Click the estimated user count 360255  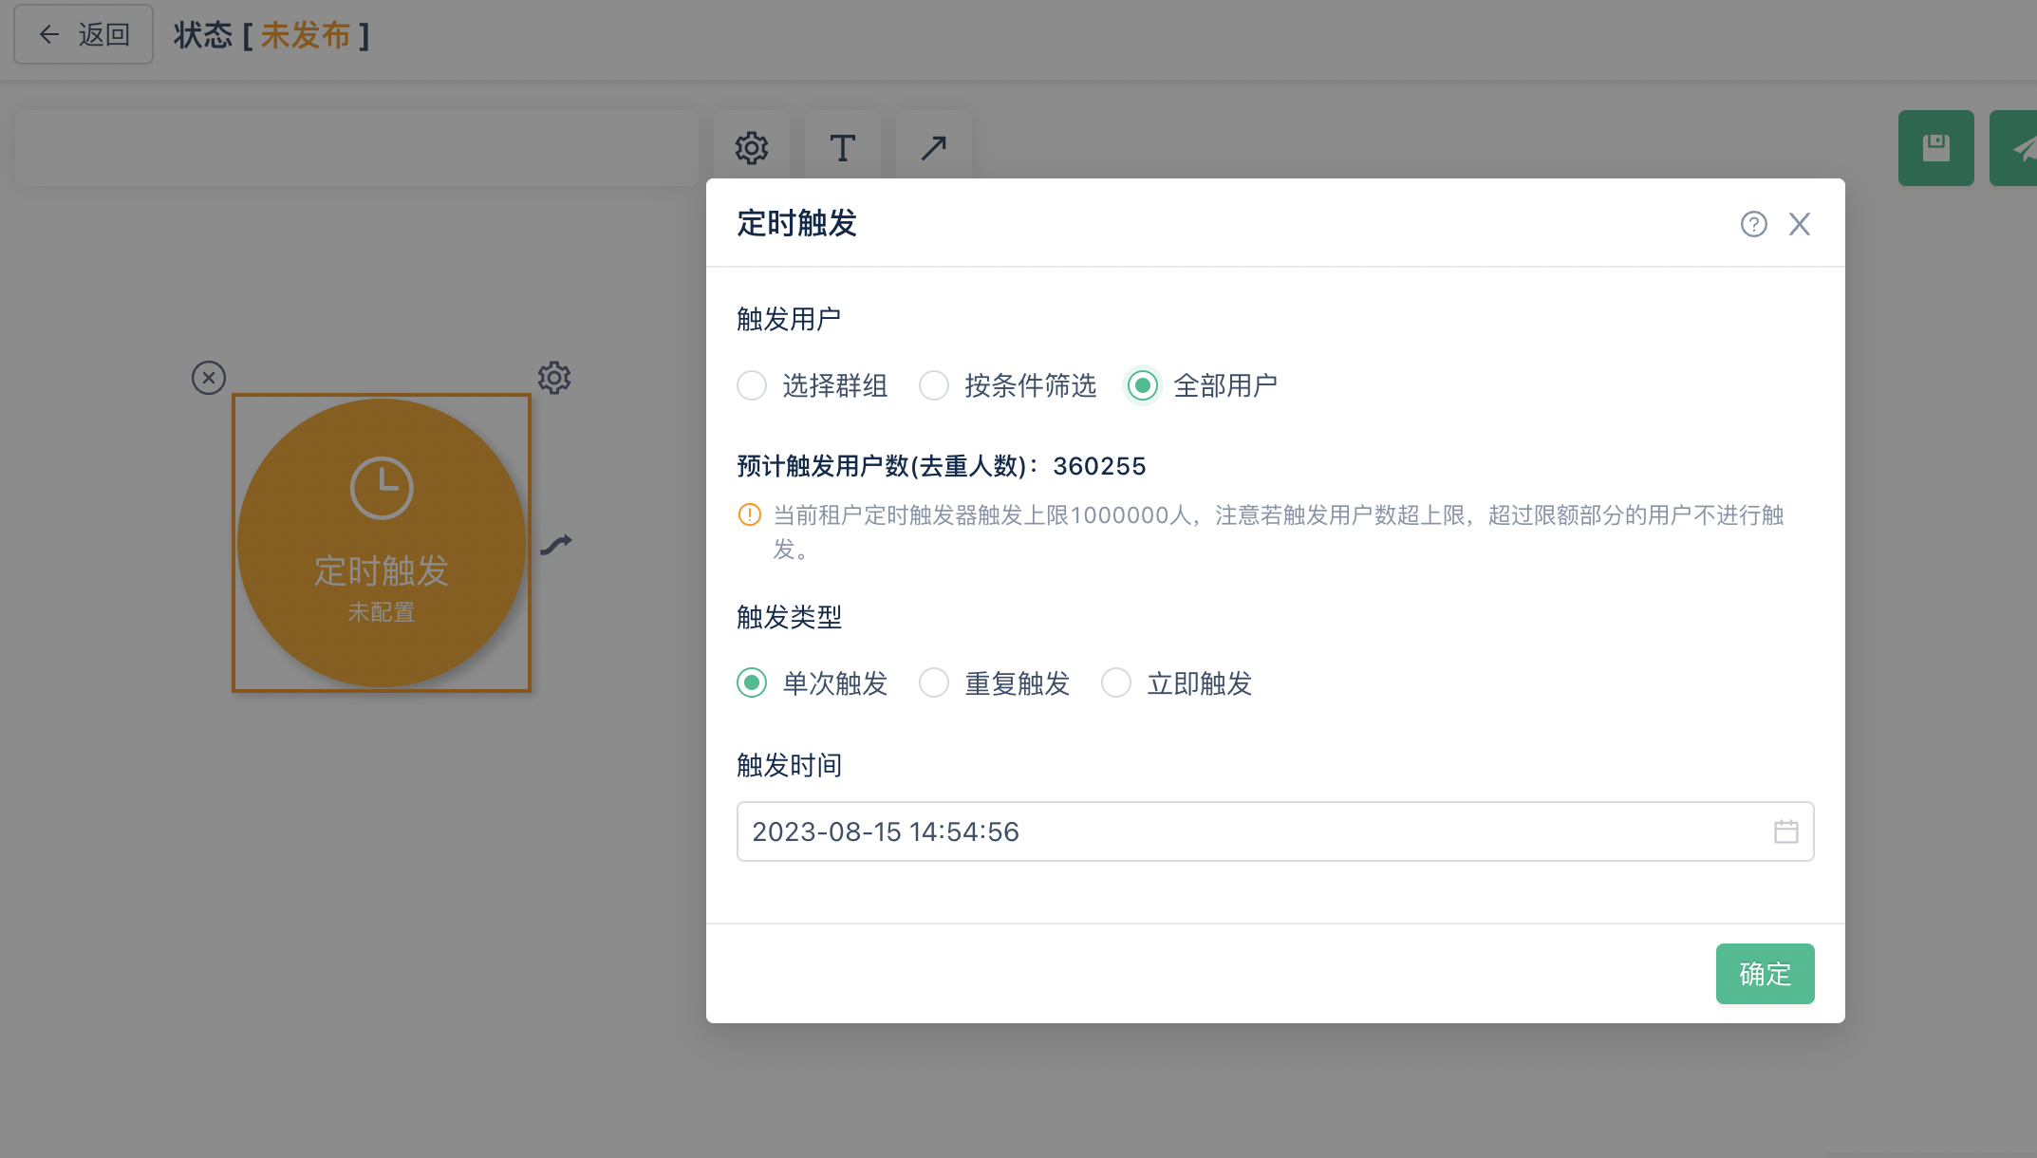(1099, 466)
